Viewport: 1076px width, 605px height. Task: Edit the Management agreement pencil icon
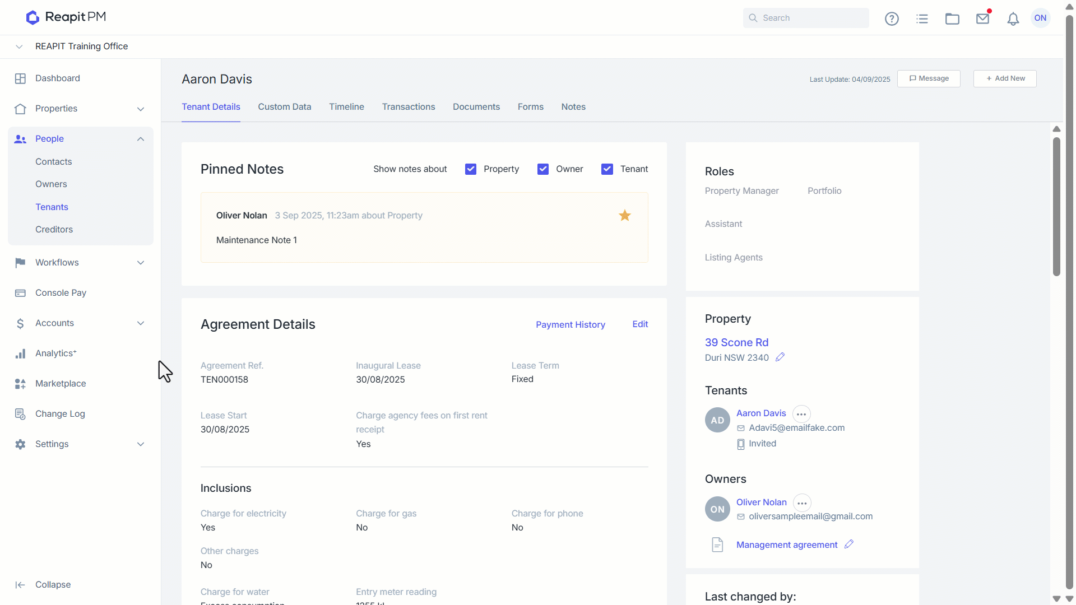849,544
